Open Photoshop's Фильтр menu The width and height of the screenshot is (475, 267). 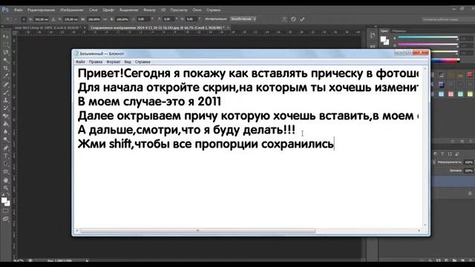coord(149,10)
